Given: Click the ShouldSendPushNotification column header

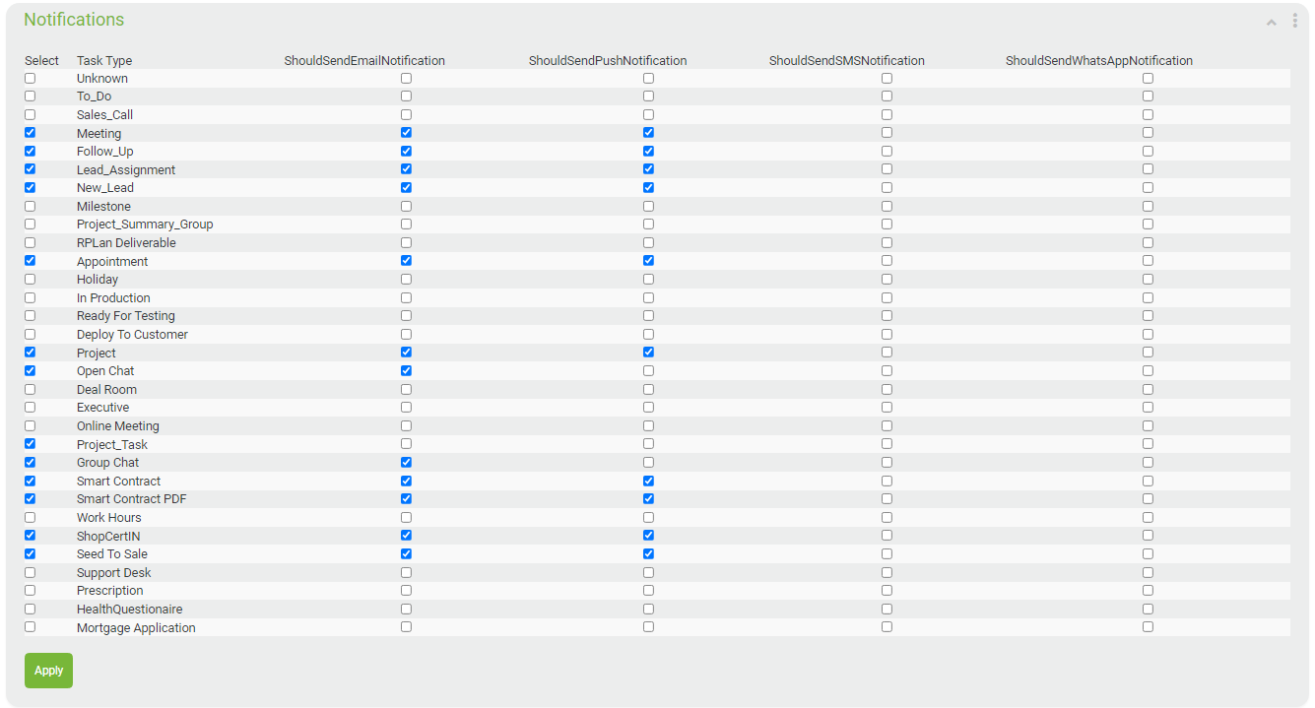Looking at the screenshot, I should click(x=608, y=61).
